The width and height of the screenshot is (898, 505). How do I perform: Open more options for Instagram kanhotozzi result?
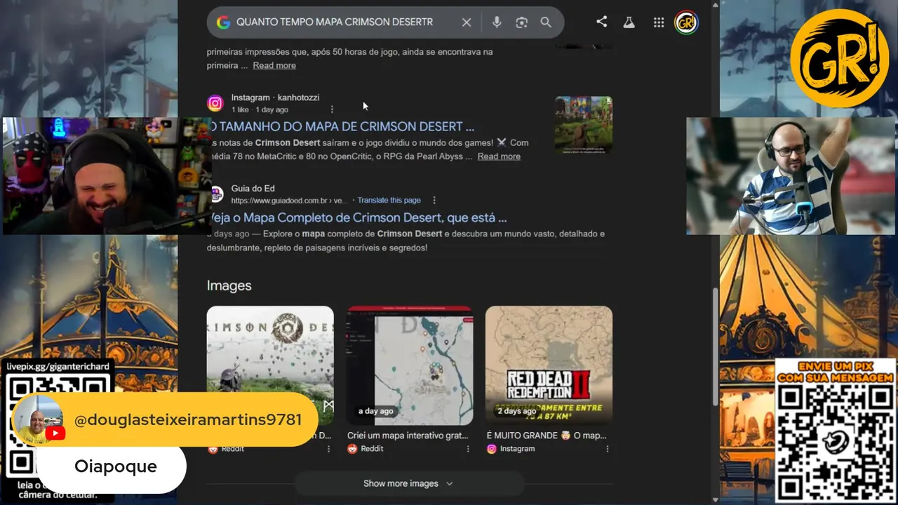[332, 109]
